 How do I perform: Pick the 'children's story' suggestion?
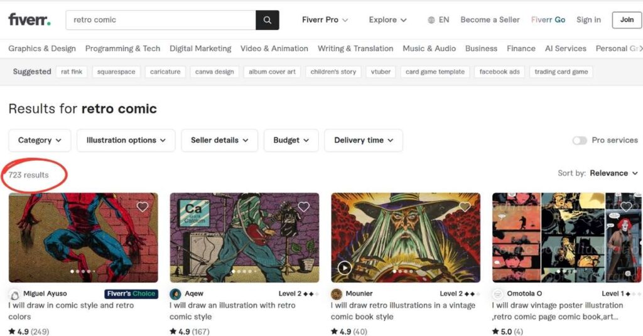[333, 71]
